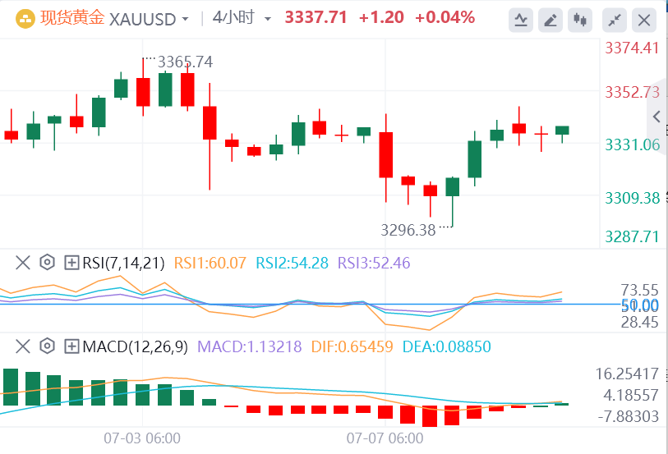This screenshot has width=668, height=454.
Task: Remove the MACD indicator panel
Action: [x=22, y=346]
